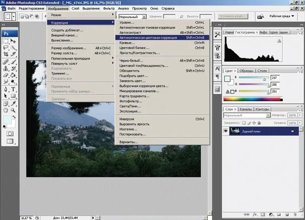Swap foreground and background colors

[14, 117]
